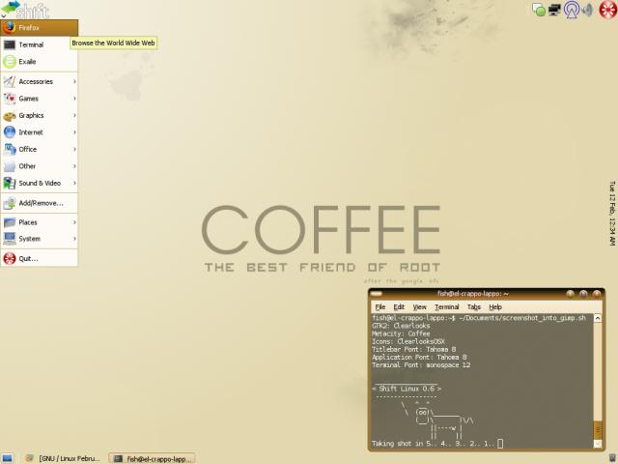
Task: Click the terminal scrollbar down arrow
Action: click(598, 444)
